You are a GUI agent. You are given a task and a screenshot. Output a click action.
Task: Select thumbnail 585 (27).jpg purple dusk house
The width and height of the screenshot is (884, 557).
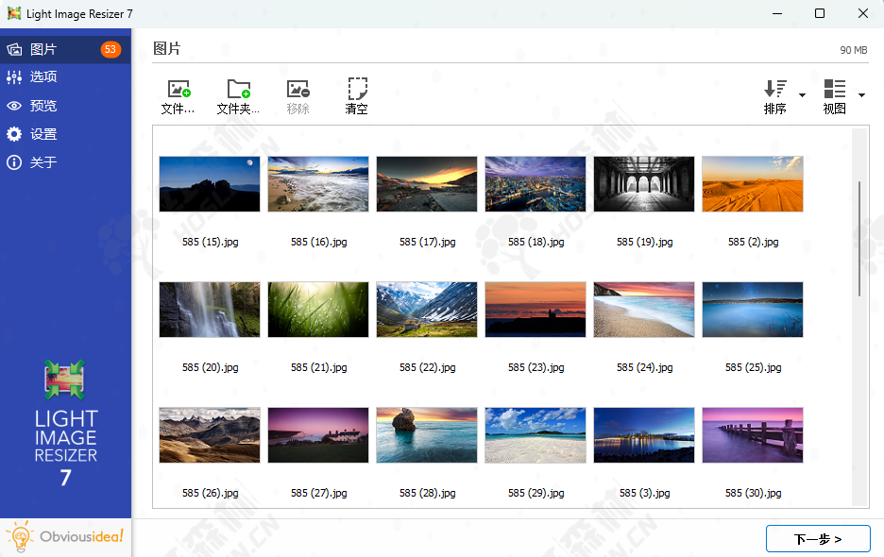pyautogui.click(x=318, y=435)
